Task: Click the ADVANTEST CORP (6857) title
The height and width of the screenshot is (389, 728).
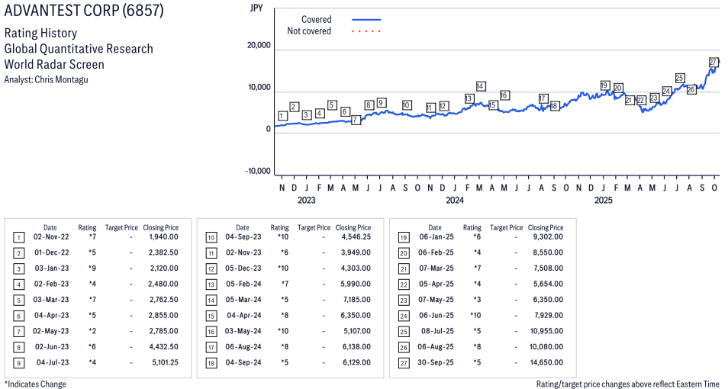Action: coord(84,11)
